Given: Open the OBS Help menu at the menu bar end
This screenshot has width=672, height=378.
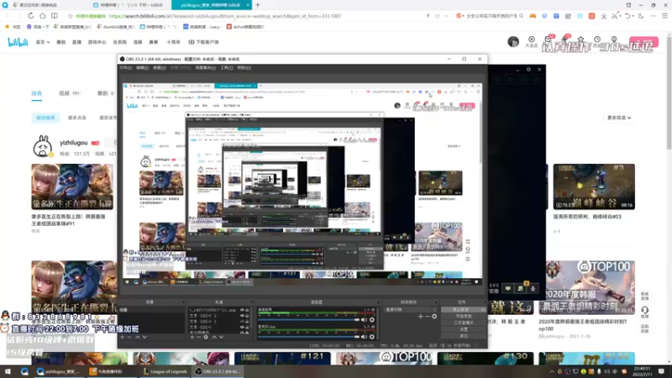Looking at the screenshot, I should tap(244, 68).
